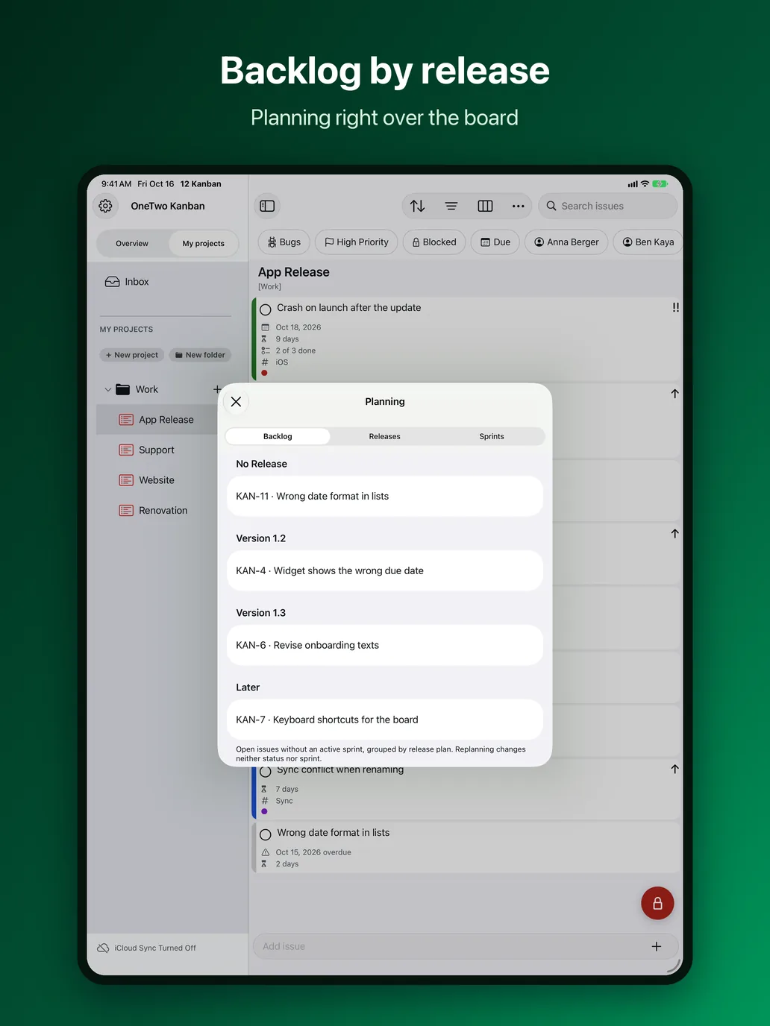Click the Search issues field

607,206
